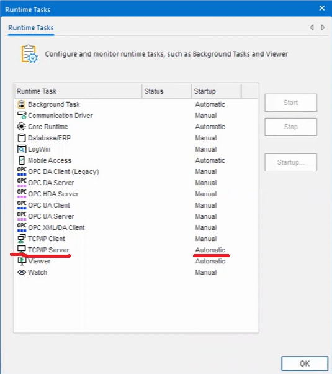Image resolution: width=332 pixels, height=374 pixels.
Task: Click the OPC DA Server icon
Action: pyautogui.click(x=22, y=183)
